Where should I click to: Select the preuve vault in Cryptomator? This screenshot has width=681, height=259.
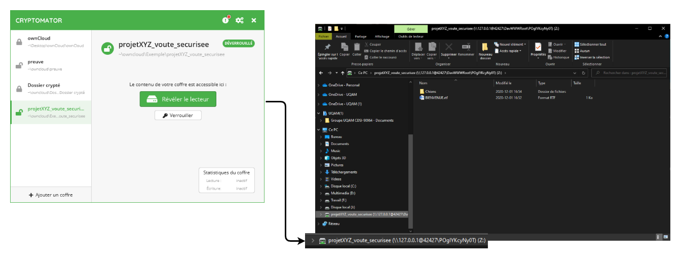tap(51, 65)
